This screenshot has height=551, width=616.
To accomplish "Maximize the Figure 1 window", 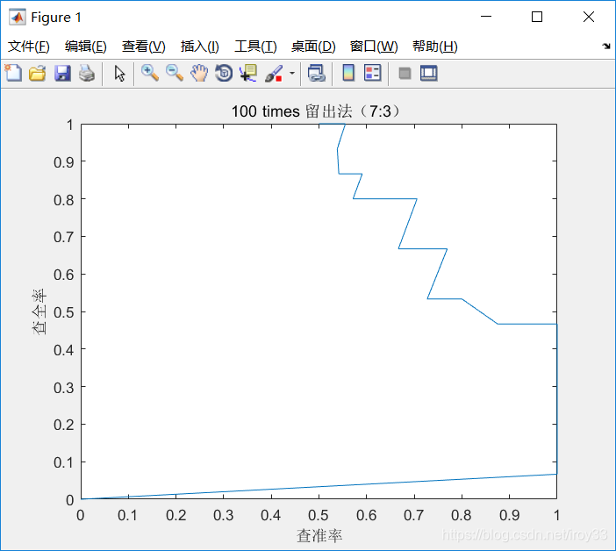I will coord(537,17).
